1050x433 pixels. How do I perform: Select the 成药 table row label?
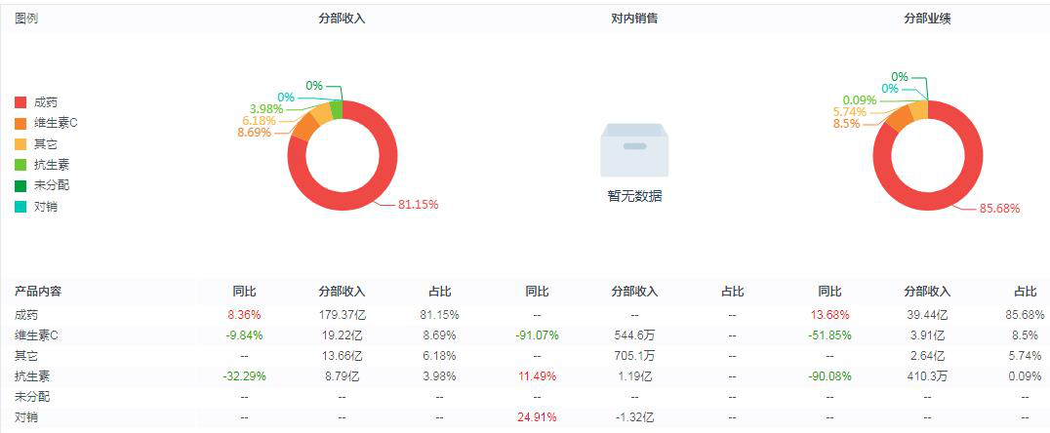pos(26,315)
